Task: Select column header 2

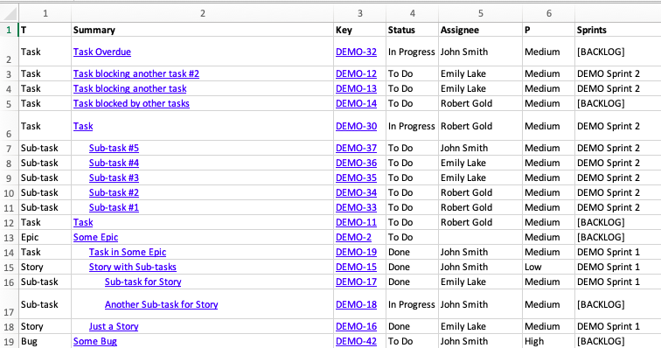Action: (202, 13)
